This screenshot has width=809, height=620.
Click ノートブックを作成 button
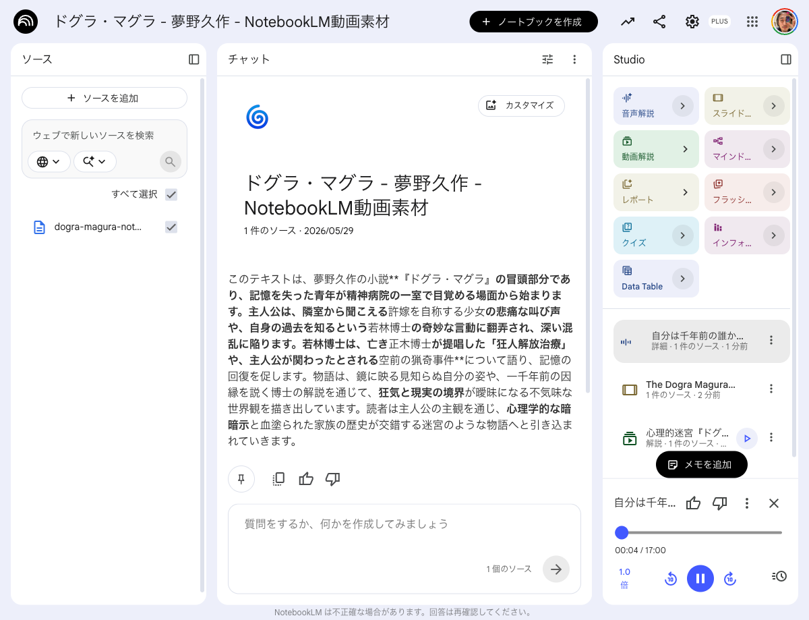click(534, 22)
